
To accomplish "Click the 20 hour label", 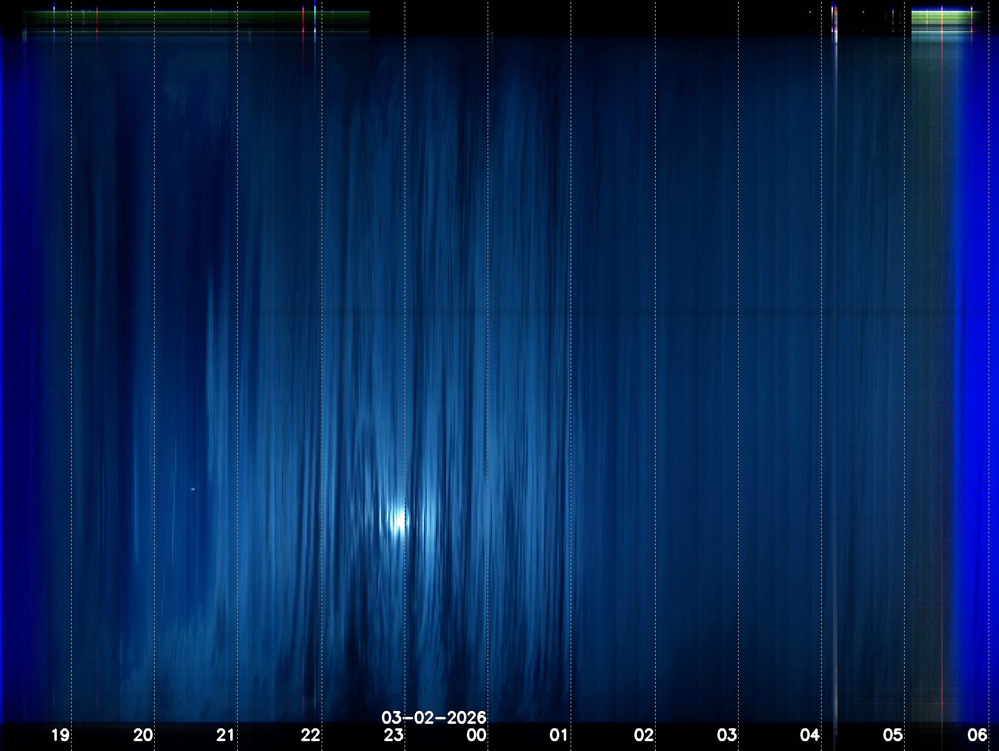I will (143, 735).
